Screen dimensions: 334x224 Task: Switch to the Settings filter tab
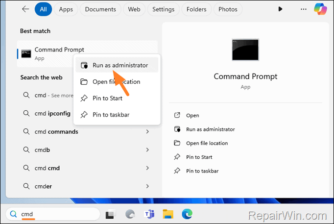(x=164, y=9)
